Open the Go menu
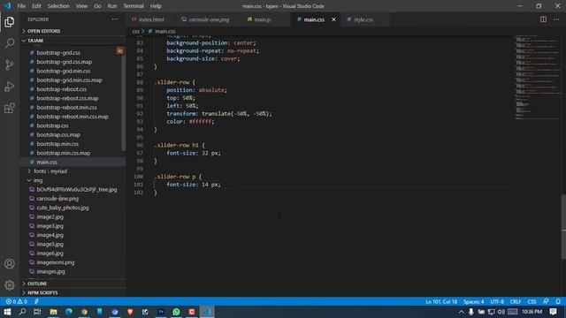The height and width of the screenshot is (318, 566). point(97,6)
